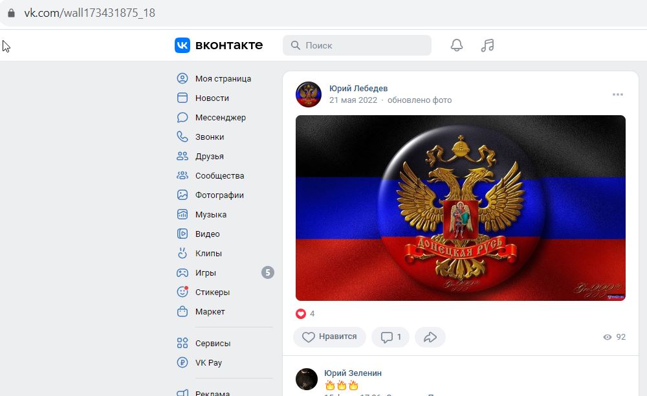Open notifications bell icon

[x=456, y=45]
